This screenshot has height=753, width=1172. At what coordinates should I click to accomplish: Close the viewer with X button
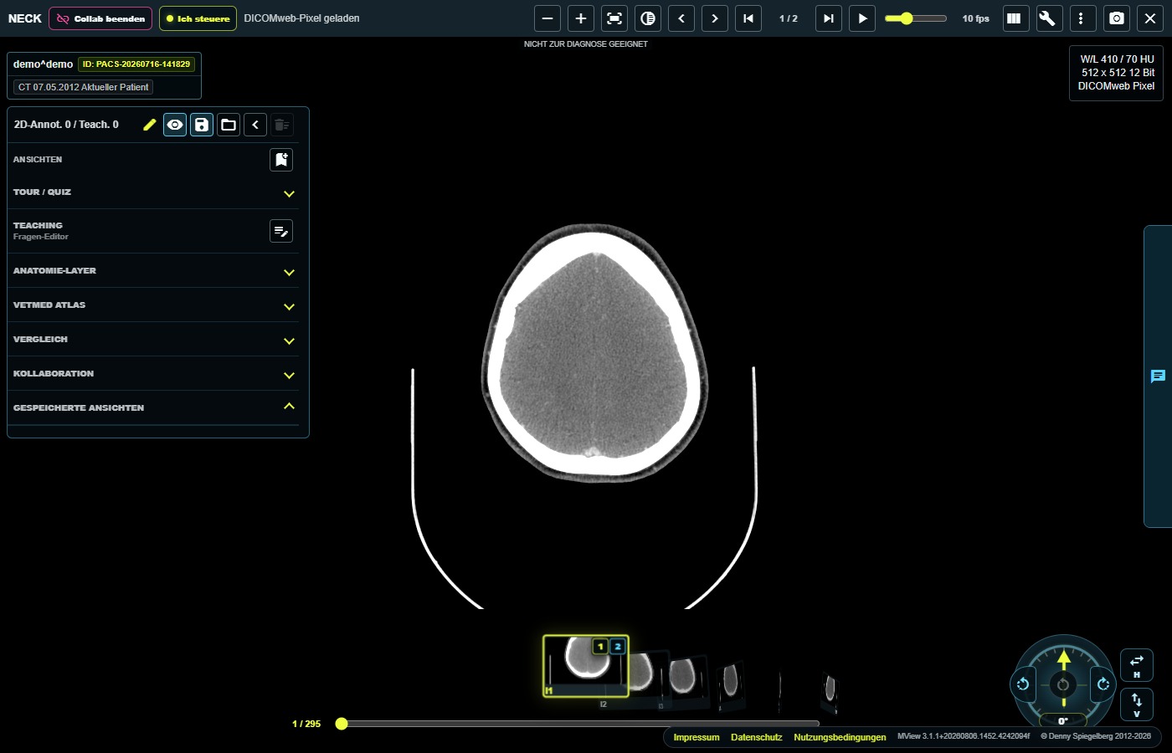coord(1150,18)
